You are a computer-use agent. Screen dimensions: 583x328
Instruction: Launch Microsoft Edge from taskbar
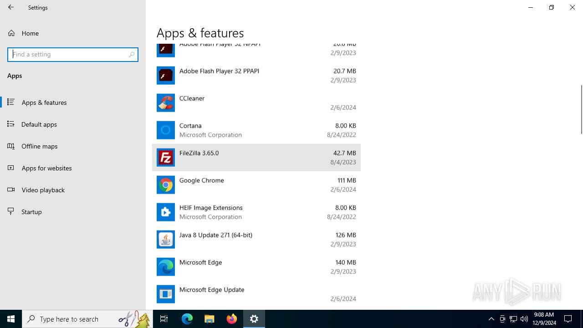pos(187,319)
